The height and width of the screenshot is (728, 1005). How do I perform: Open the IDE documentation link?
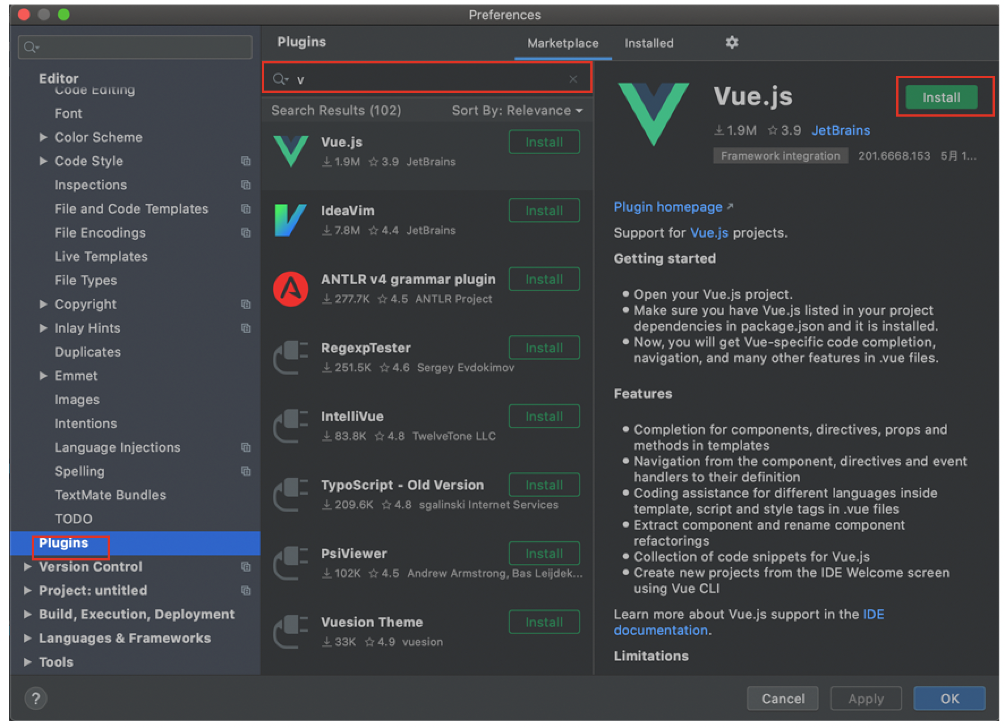748,622
